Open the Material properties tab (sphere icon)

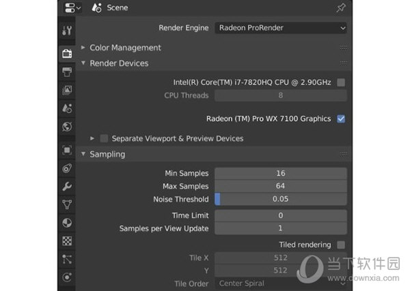click(67, 223)
